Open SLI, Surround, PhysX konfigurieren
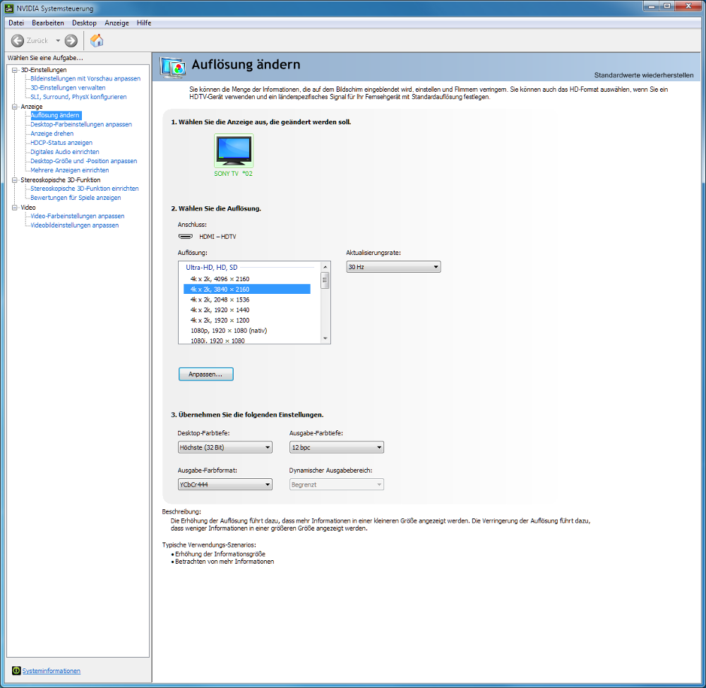The height and width of the screenshot is (688, 706). pos(79,97)
